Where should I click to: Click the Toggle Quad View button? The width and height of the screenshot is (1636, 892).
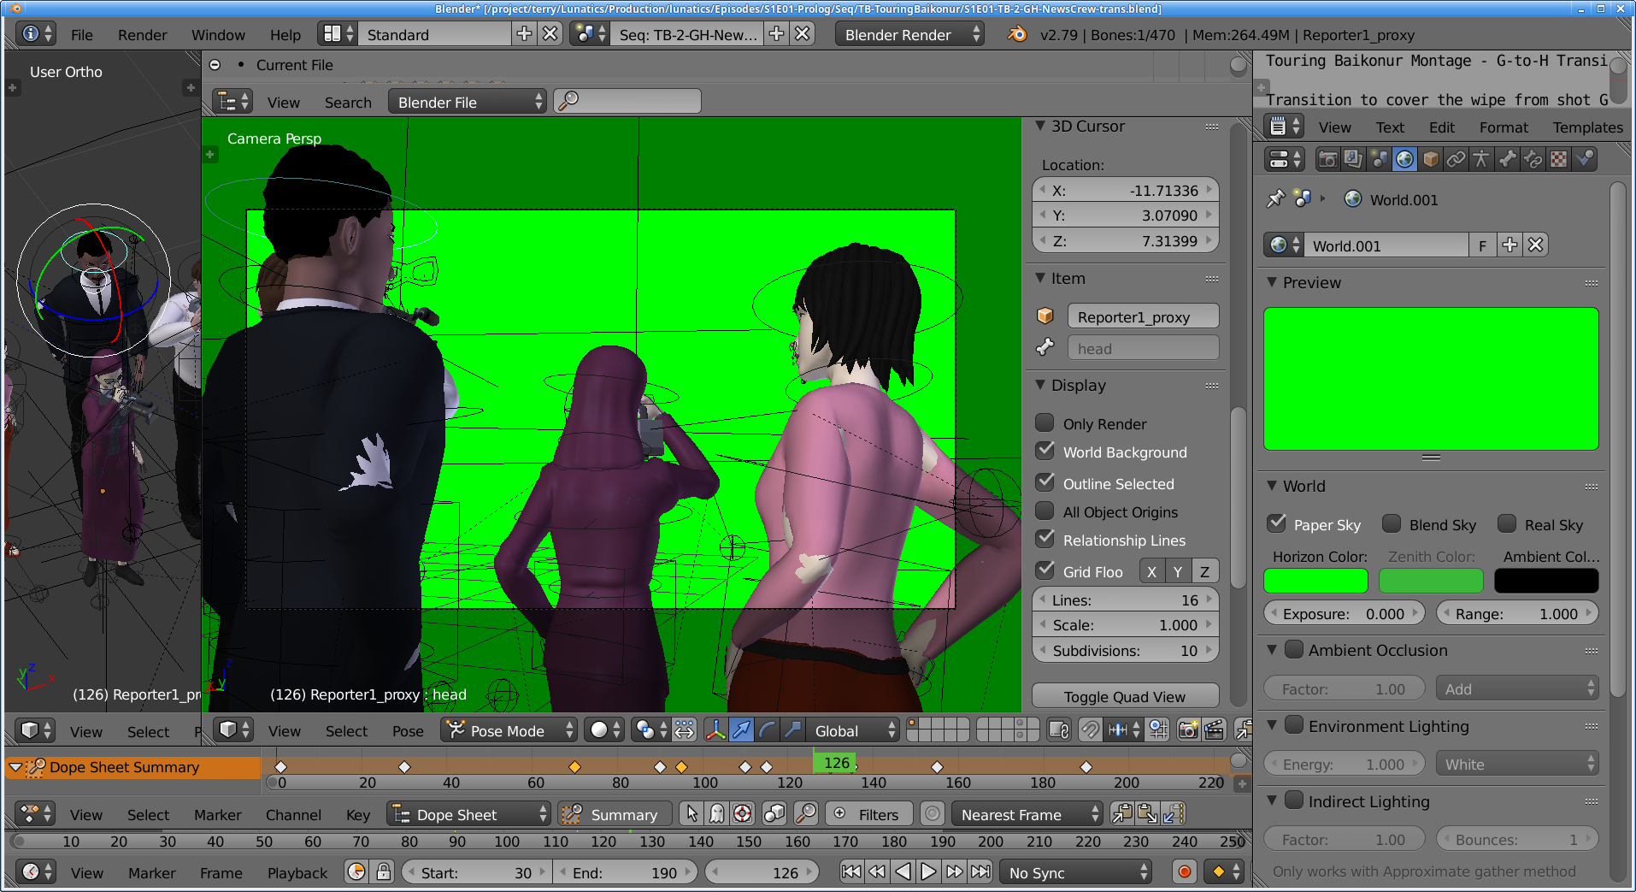point(1124,696)
